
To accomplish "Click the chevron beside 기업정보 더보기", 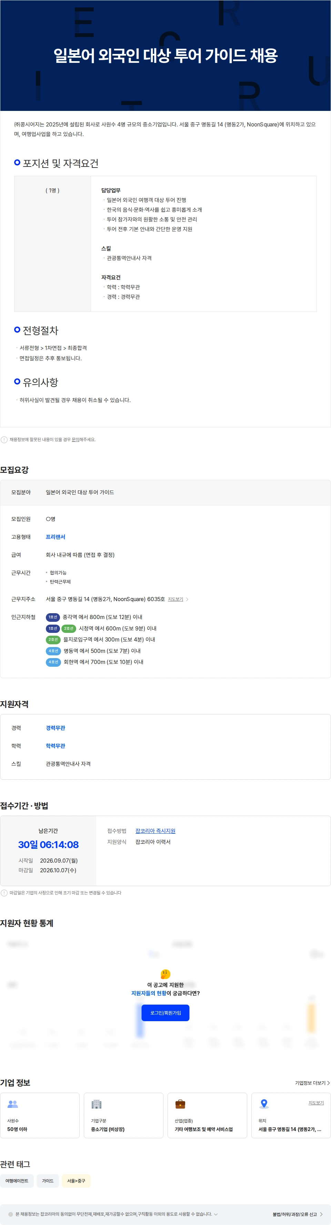I will click(x=328, y=1083).
